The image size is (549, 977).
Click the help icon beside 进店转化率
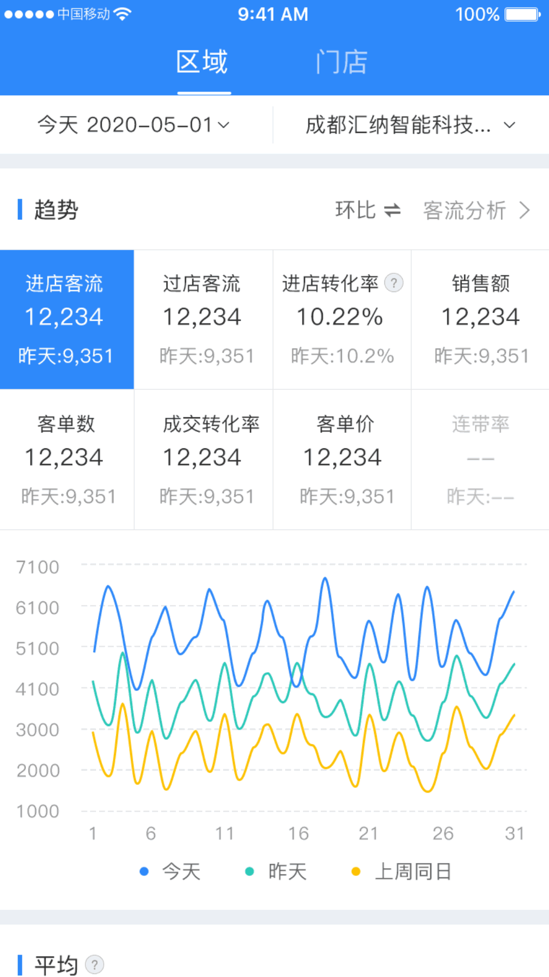coord(394,283)
